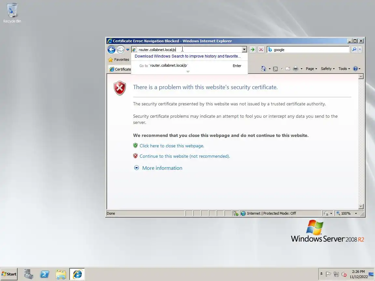The height and width of the screenshot is (281, 375).
Task: Click the Done status text
Action: [111, 213]
